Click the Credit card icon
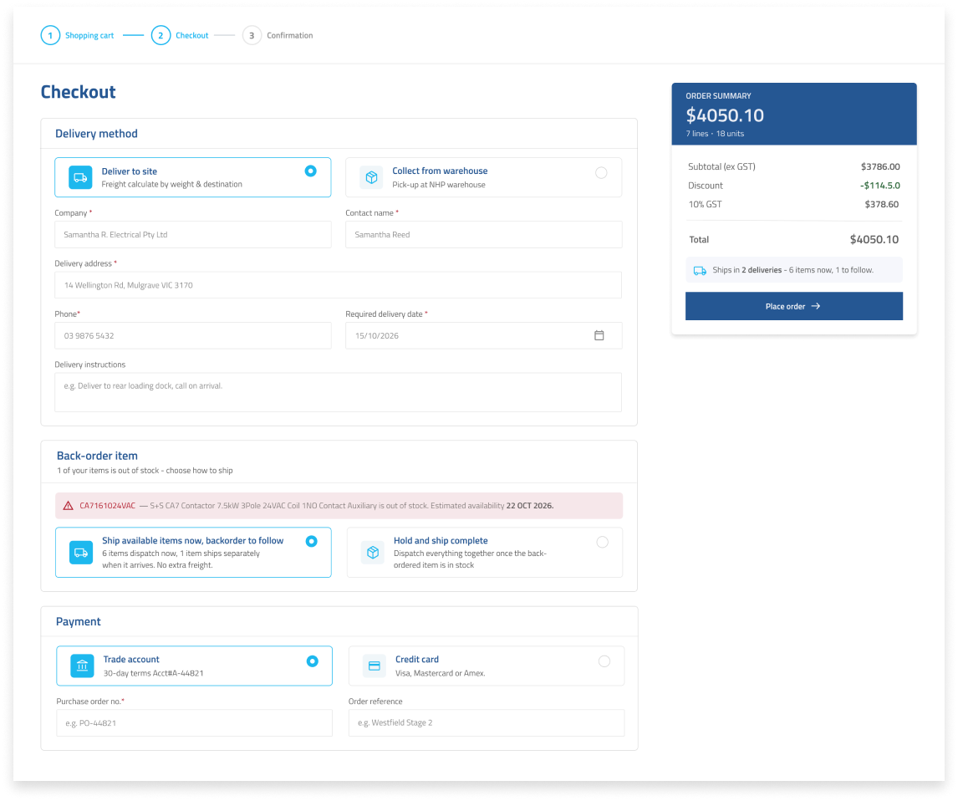This screenshot has height=801, width=958. click(375, 666)
